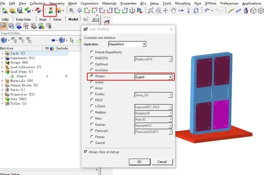Viewport: 264px width, 175px height.
Task: Select the OptiStruct radio button
Action: click(x=92, y=64)
